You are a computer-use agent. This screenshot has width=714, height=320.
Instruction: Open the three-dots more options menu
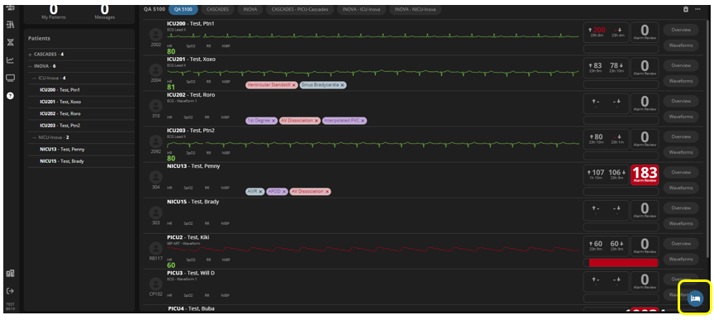[x=697, y=9]
